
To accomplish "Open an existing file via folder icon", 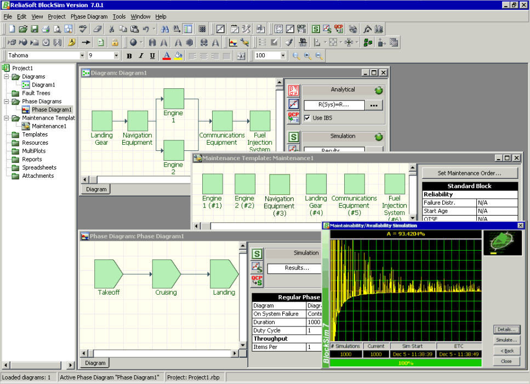I will [23, 29].
